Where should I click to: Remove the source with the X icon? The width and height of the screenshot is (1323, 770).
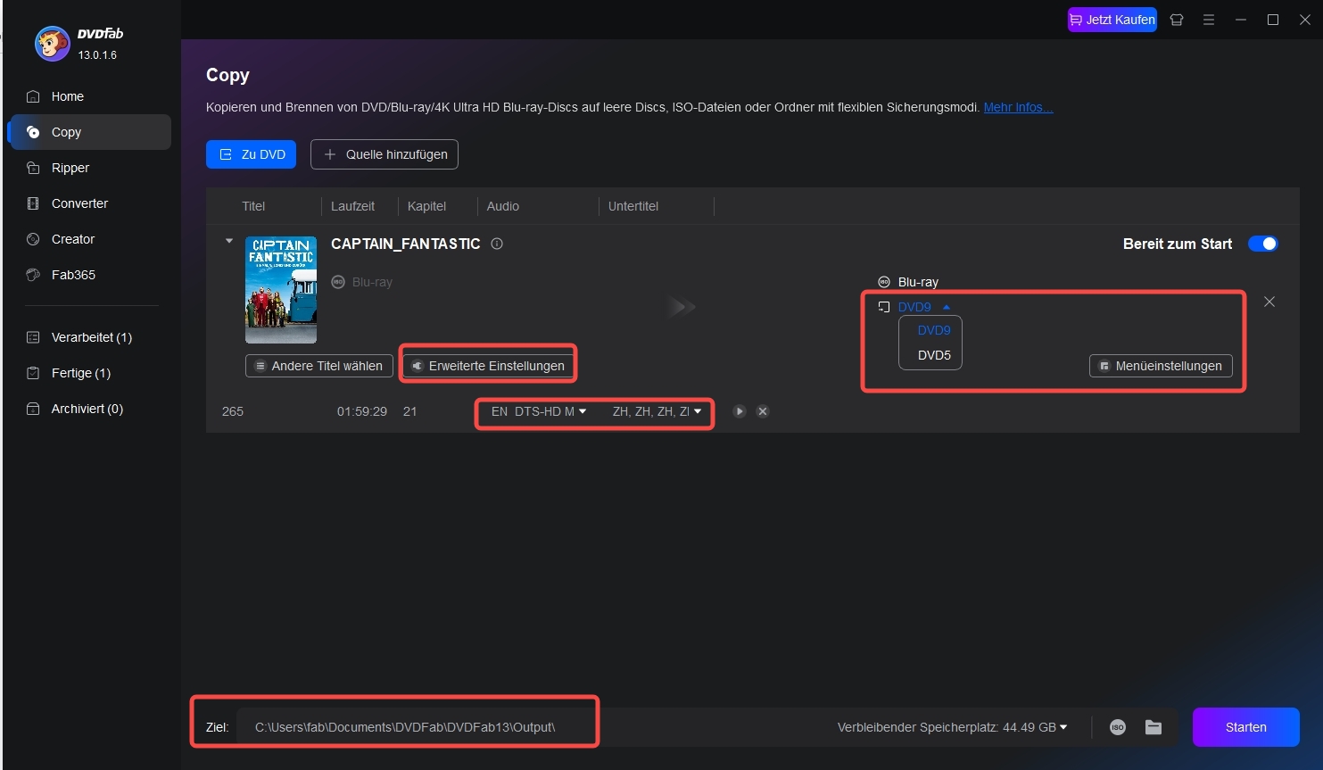point(1269,302)
